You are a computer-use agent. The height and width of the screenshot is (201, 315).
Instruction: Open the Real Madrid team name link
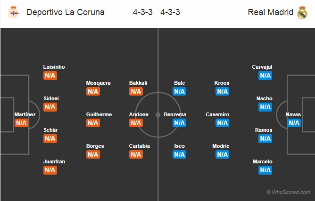[270, 12]
